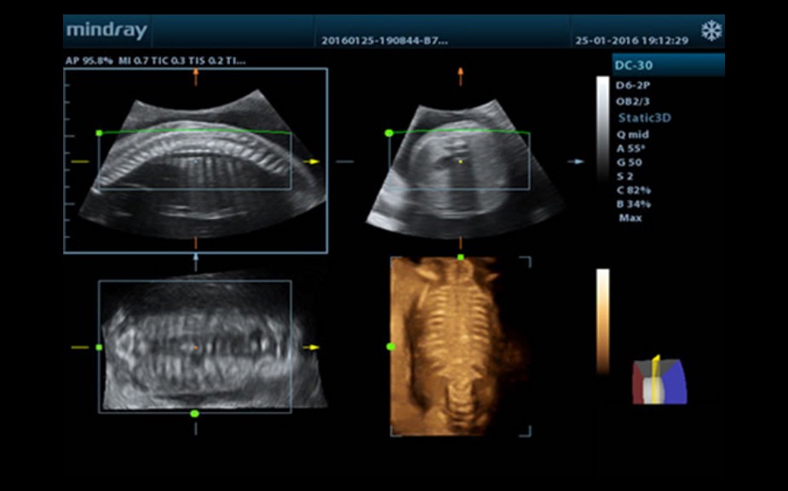The height and width of the screenshot is (491, 788).
Task: Click the G 50 gain parameter
Action: 630,162
